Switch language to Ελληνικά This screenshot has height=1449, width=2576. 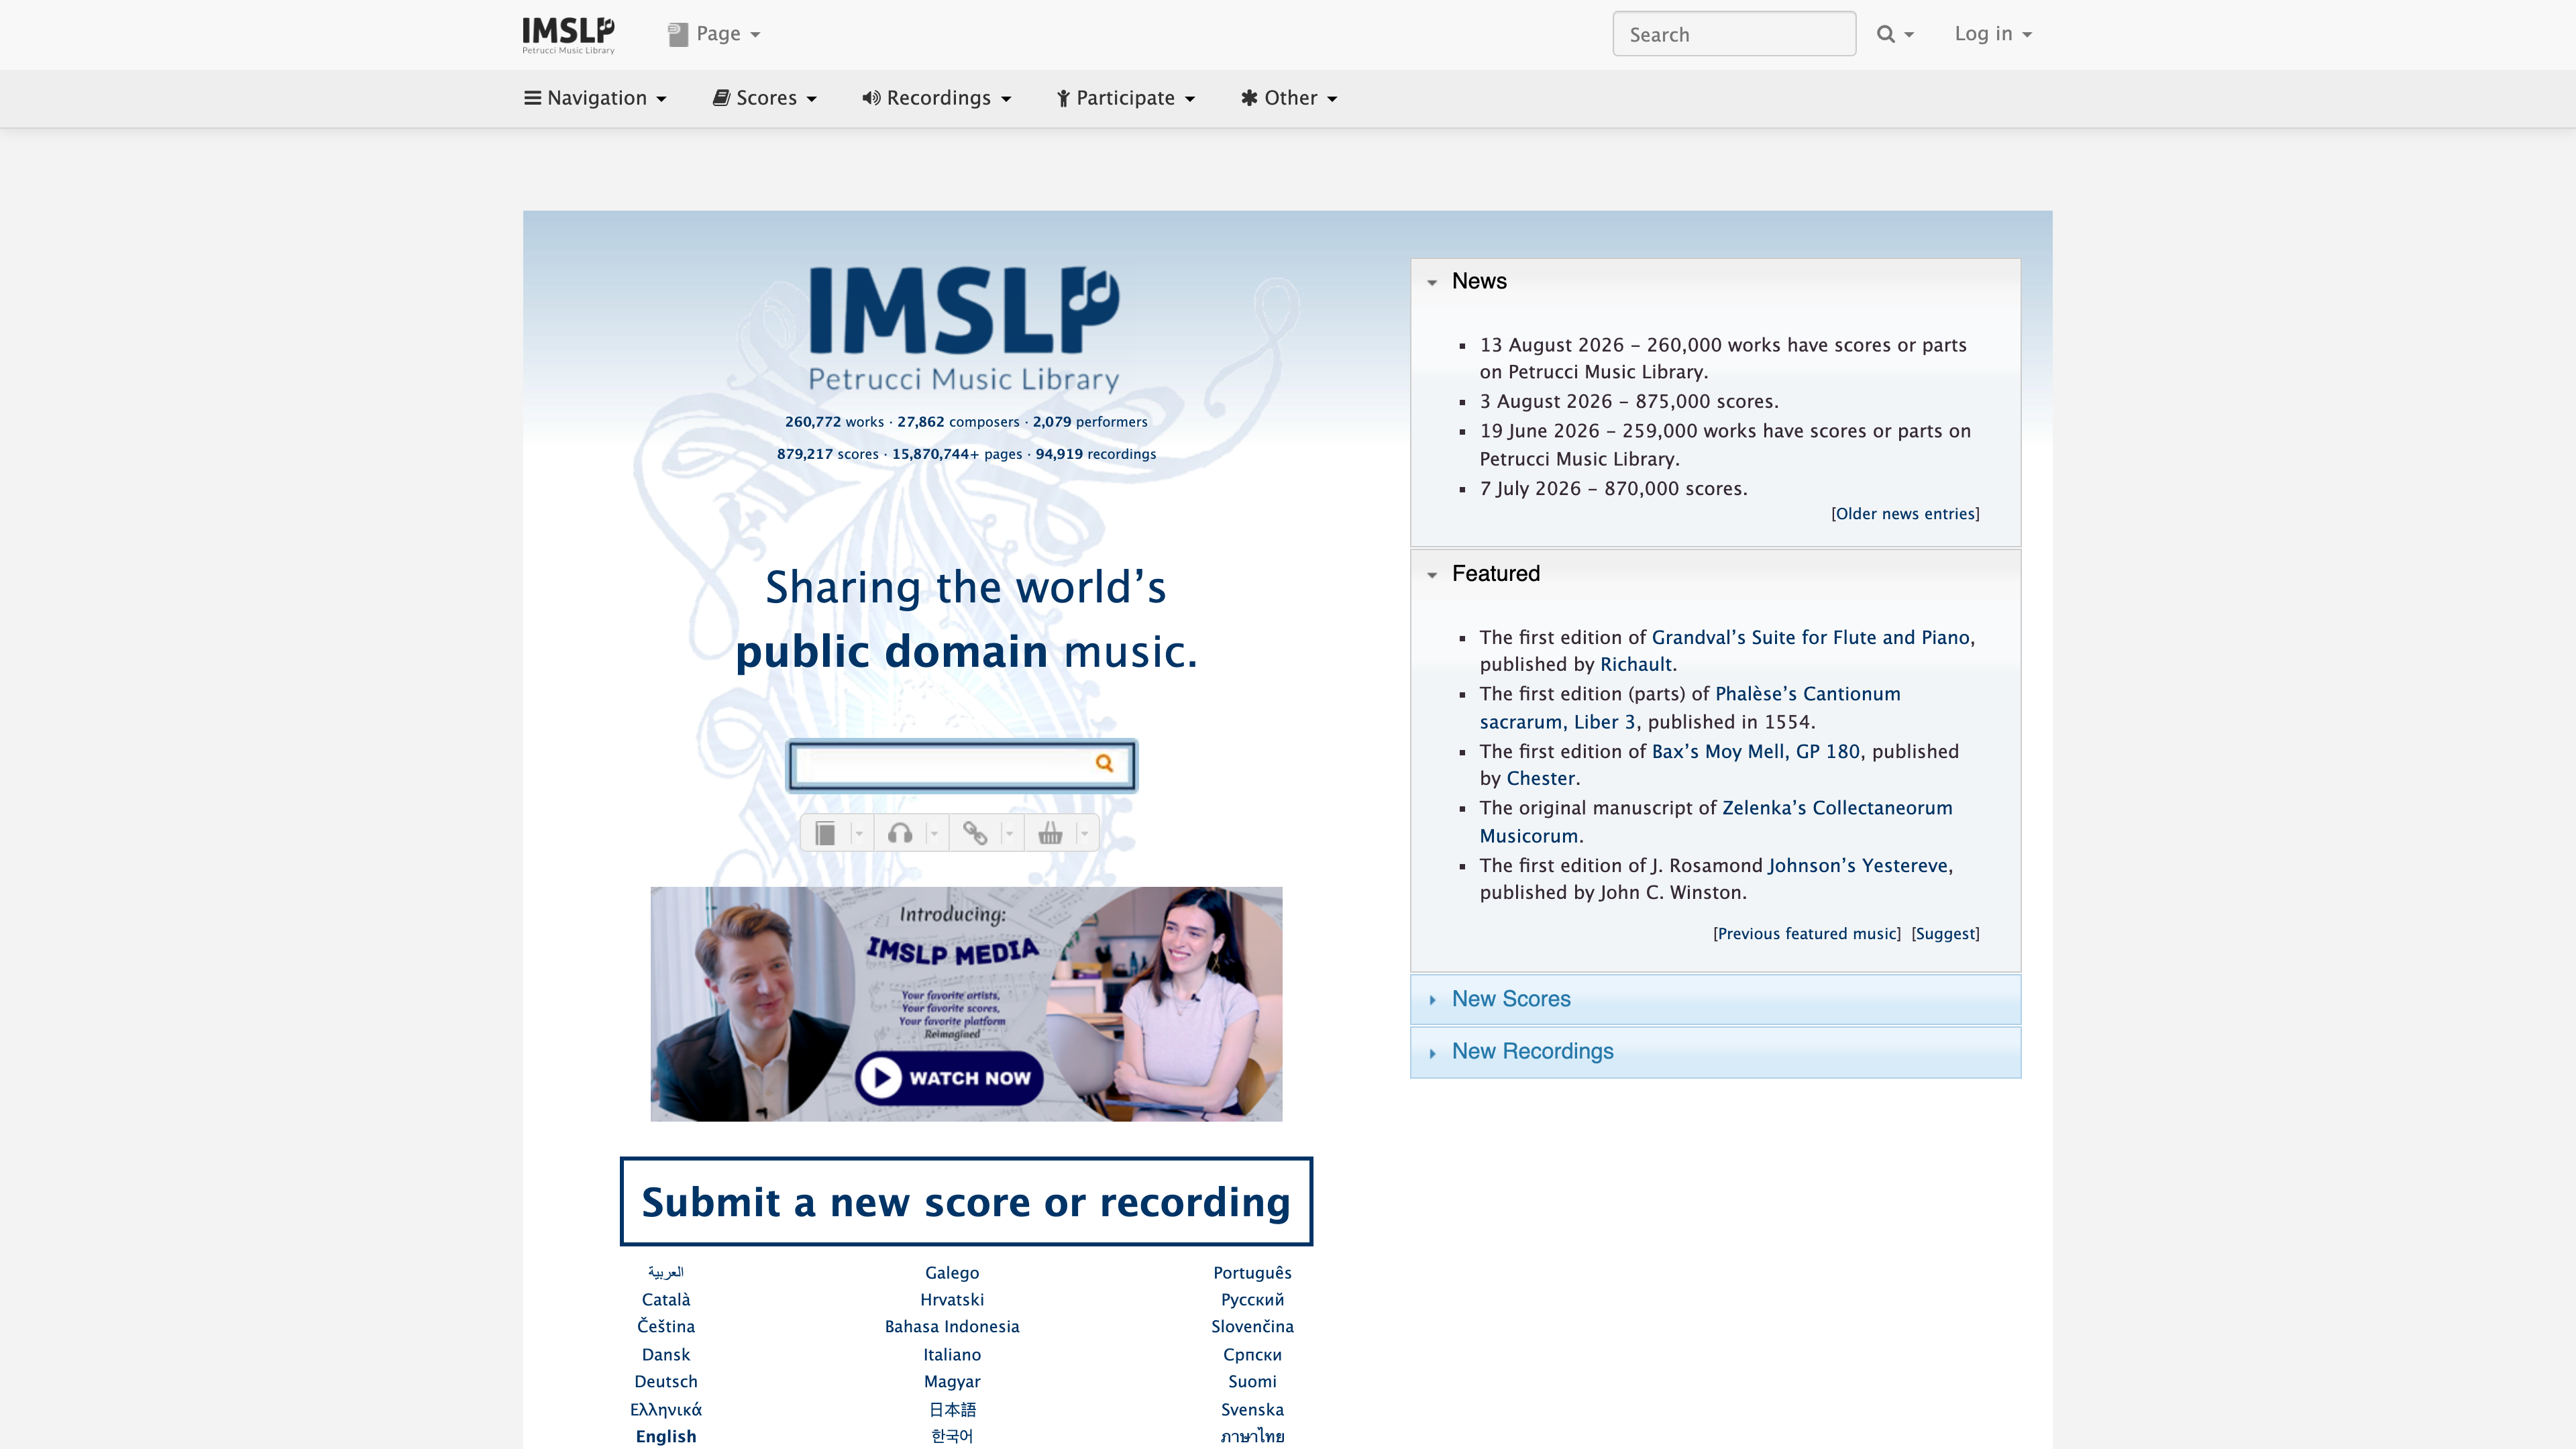tap(666, 1410)
